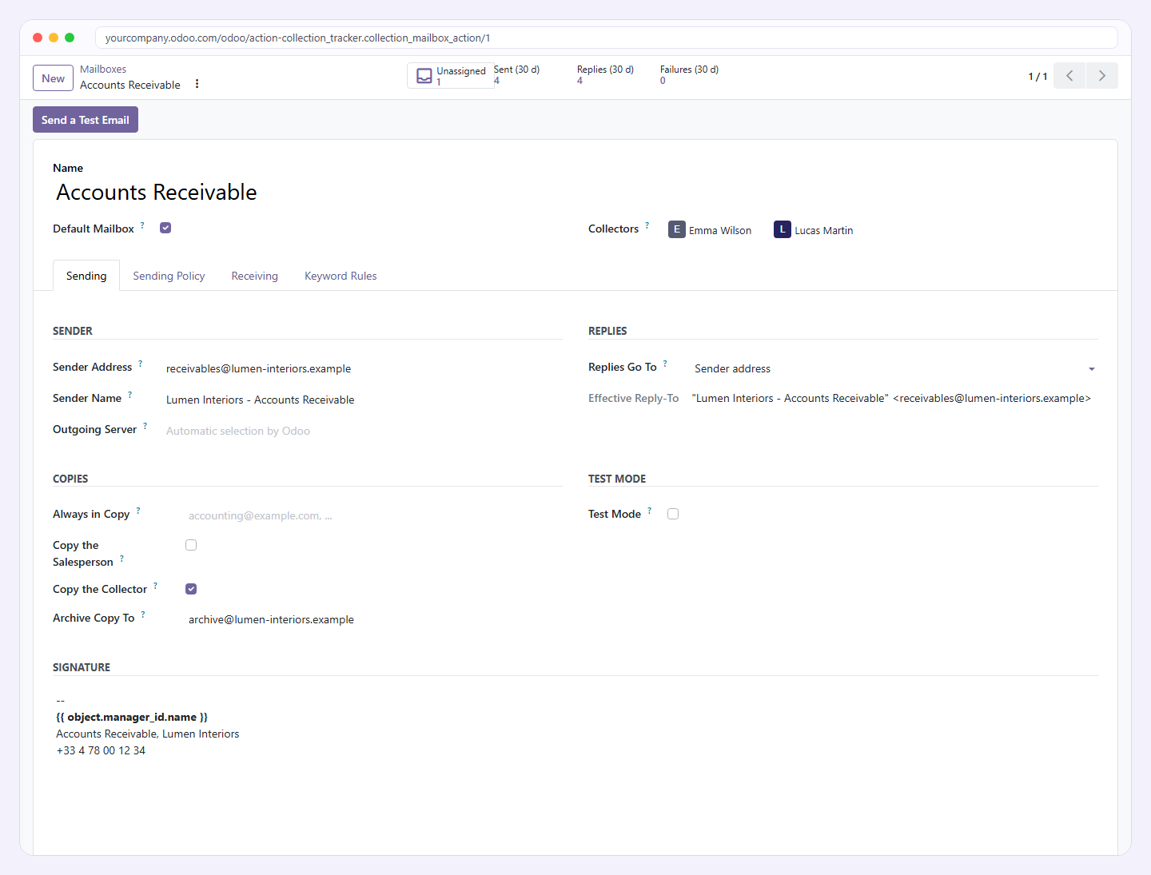The image size is (1151, 875).
Task: Show help tooltip for Copy the Collector
Action: pos(156,586)
